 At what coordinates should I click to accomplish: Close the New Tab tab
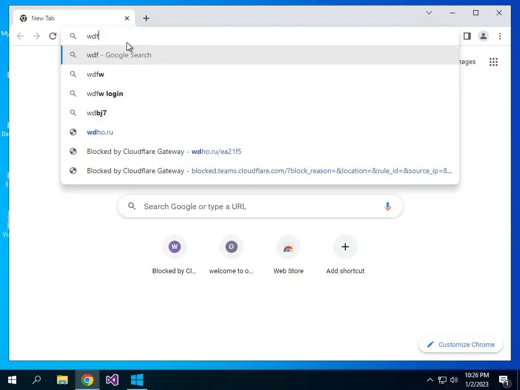pos(126,18)
